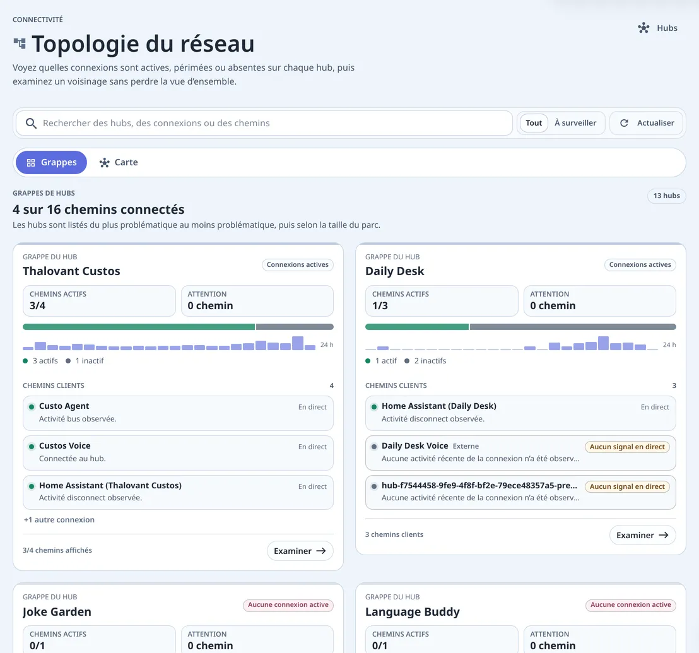This screenshot has width=699, height=653.
Task: Focus the hub search input field
Action: click(264, 123)
